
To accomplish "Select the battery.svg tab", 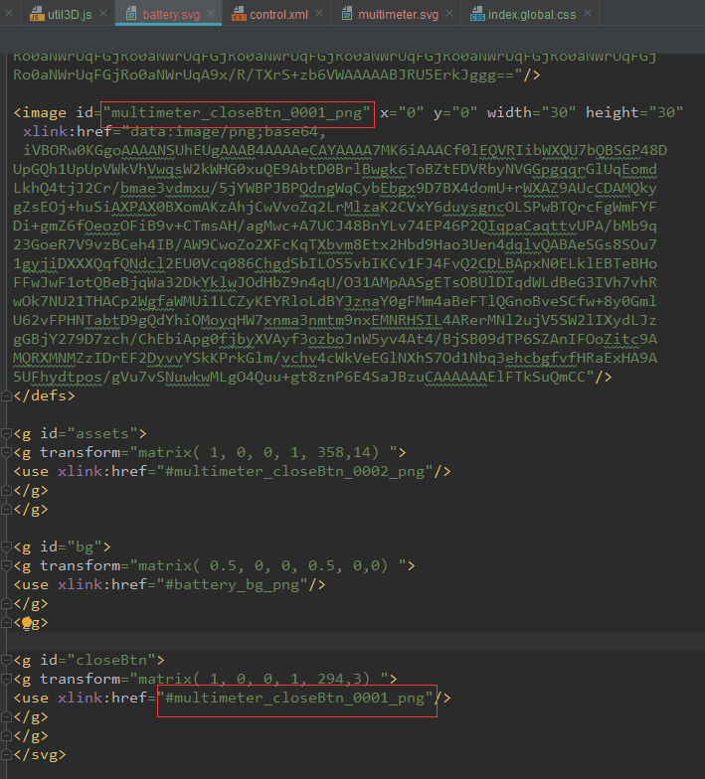I will point(169,14).
